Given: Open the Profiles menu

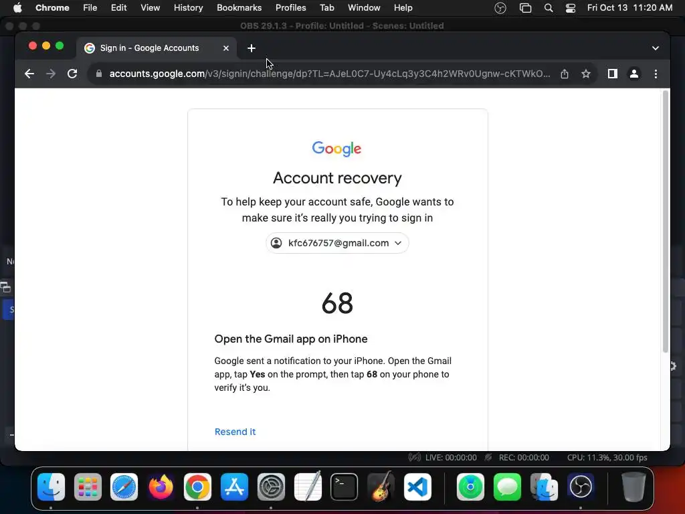Looking at the screenshot, I should [x=290, y=8].
